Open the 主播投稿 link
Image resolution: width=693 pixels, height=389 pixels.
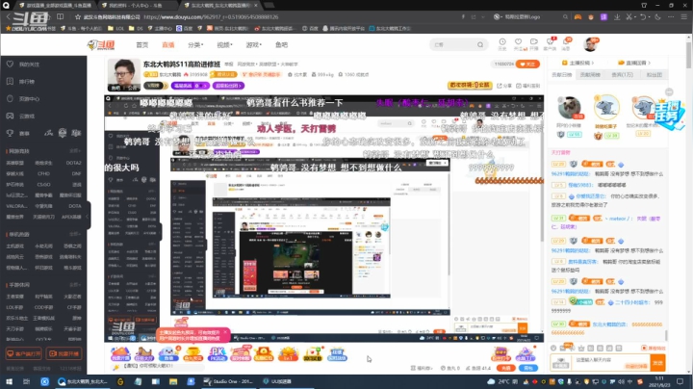(x=578, y=63)
